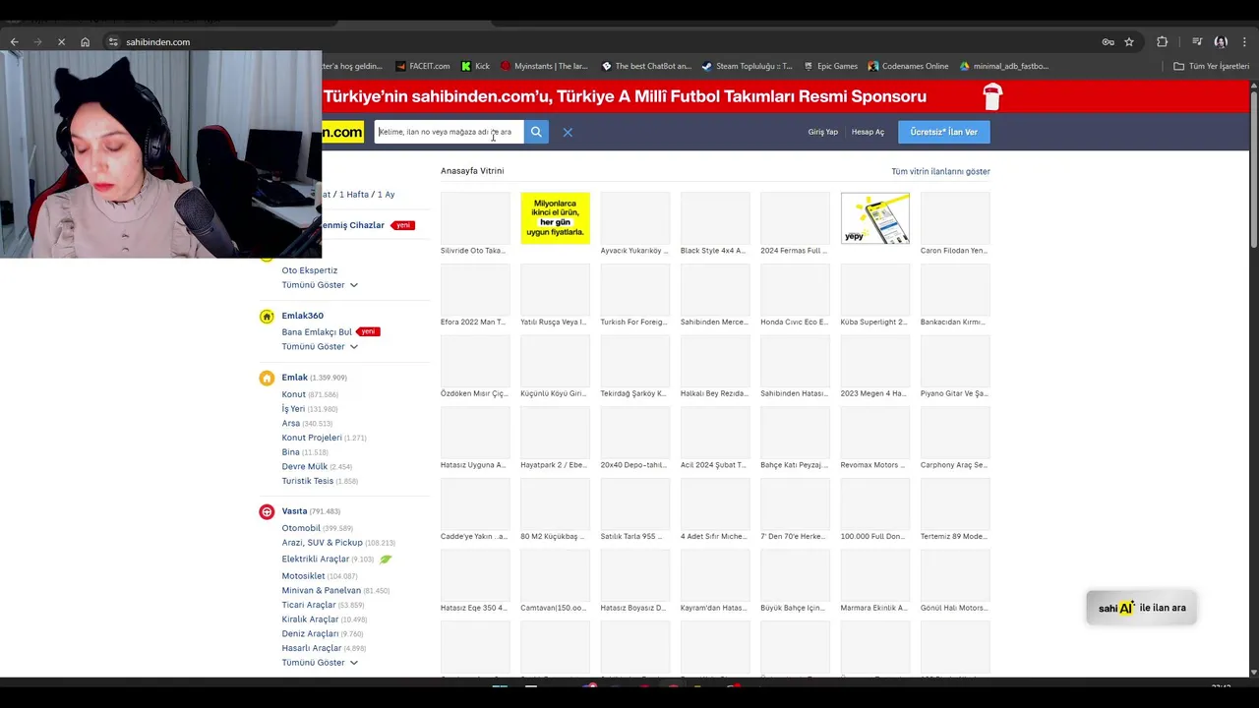Open minimal_adb_fastboot bookmark
The height and width of the screenshot is (708, 1259).
pyautogui.click(x=1004, y=66)
